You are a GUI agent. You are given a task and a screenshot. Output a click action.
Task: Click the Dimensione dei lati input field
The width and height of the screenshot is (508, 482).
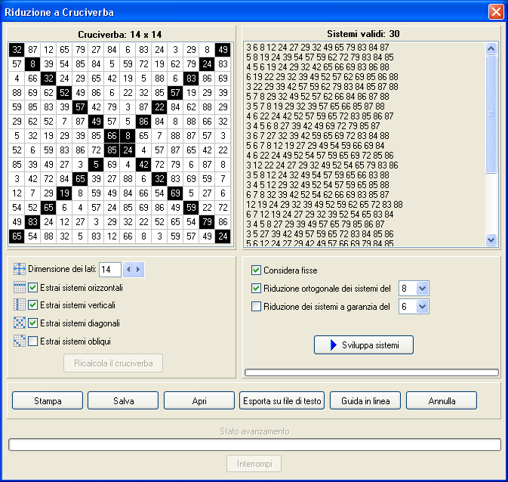tap(110, 270)
